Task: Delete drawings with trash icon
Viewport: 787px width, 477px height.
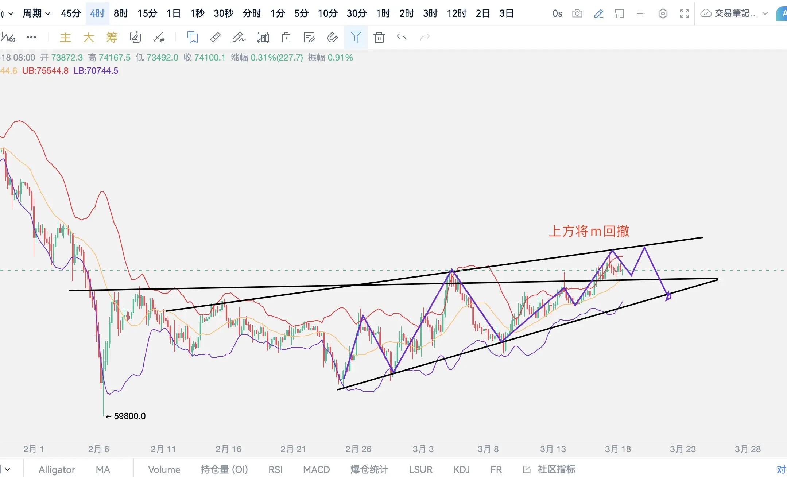Action: pos(379,37)
